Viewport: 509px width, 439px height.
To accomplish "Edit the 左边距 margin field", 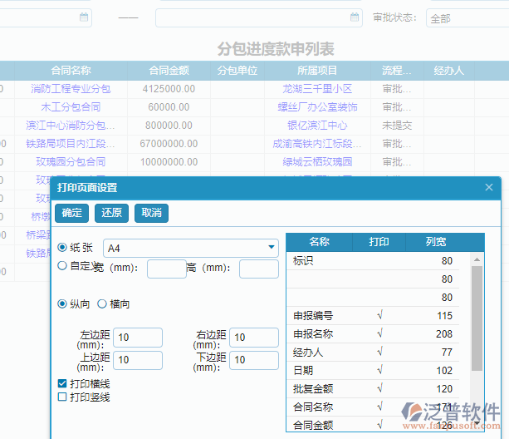I will pos(138,338).
